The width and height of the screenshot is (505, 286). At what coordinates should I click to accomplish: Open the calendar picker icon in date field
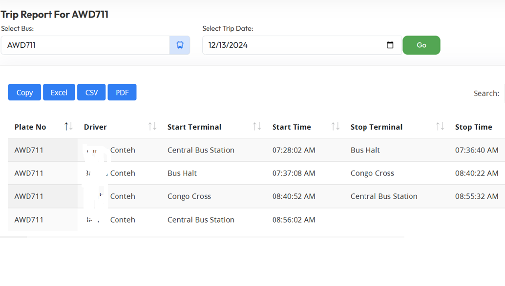(x=390, y=45)
